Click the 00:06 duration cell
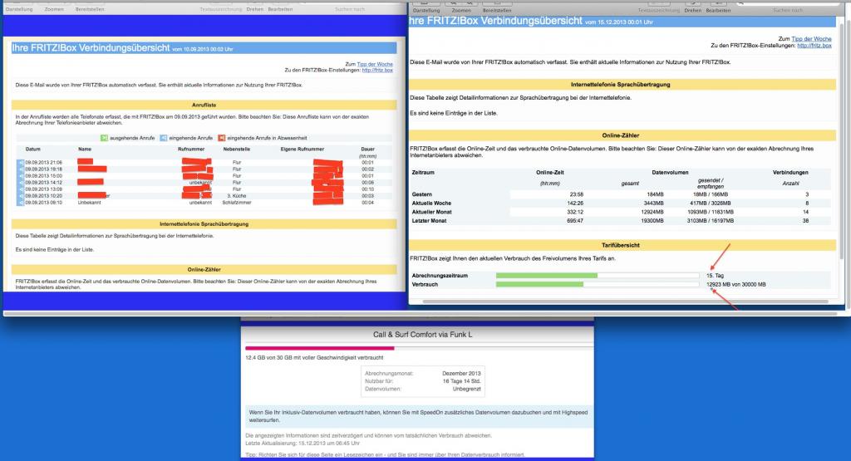The height and width of the screenshot is (461, 851). click(x=367, y=182)
